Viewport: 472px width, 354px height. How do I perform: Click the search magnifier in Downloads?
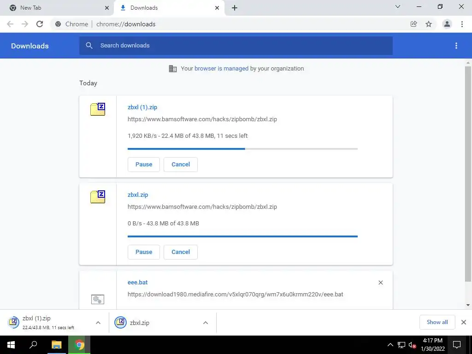coord(89,46)
